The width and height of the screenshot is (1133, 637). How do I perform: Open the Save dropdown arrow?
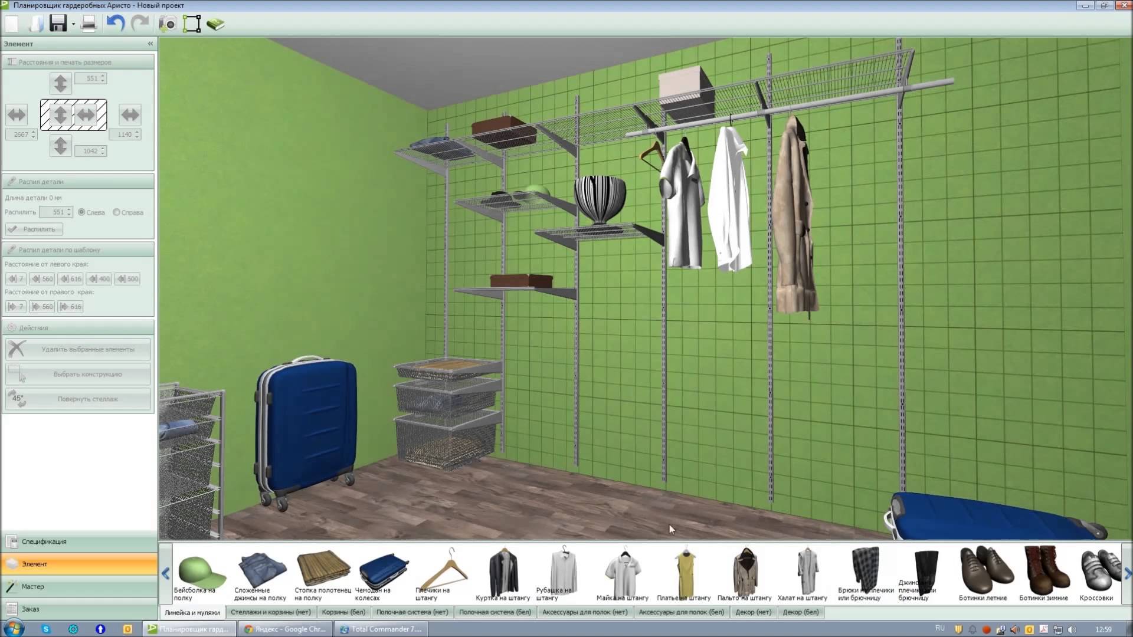point(73,25)
